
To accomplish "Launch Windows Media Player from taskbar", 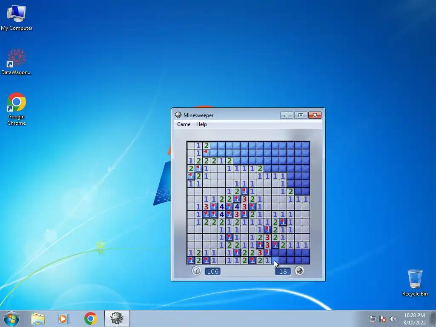I will tap(63, 318).
